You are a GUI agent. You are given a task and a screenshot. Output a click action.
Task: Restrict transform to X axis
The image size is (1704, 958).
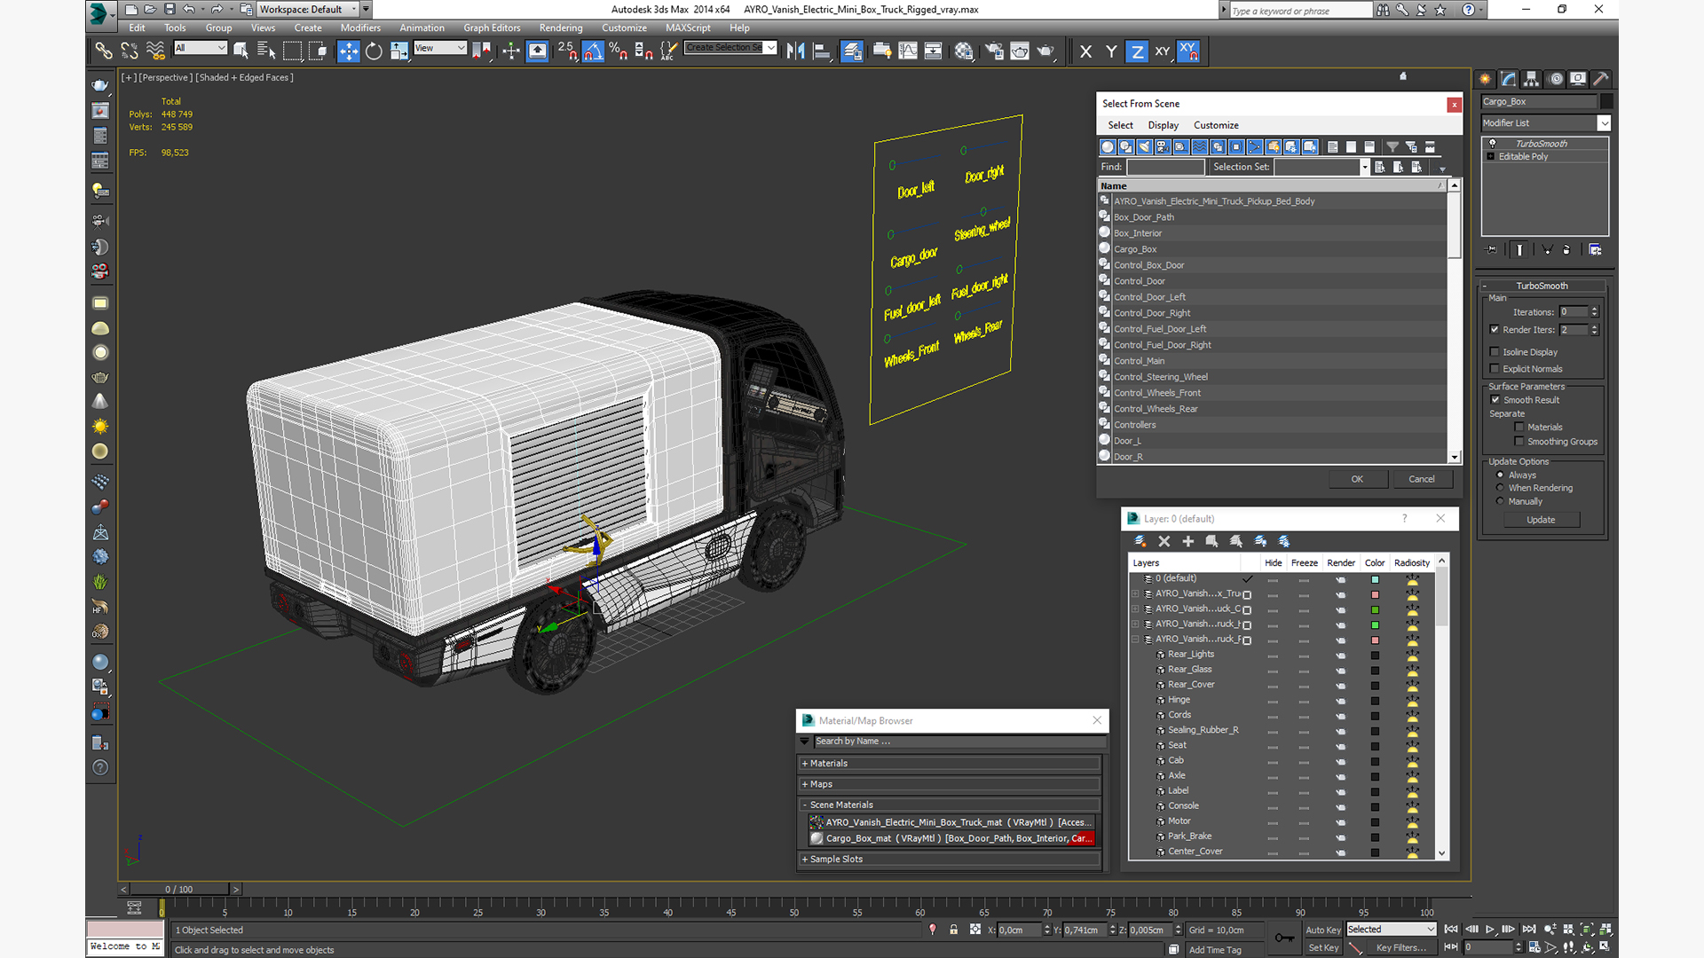(1085, 51)
